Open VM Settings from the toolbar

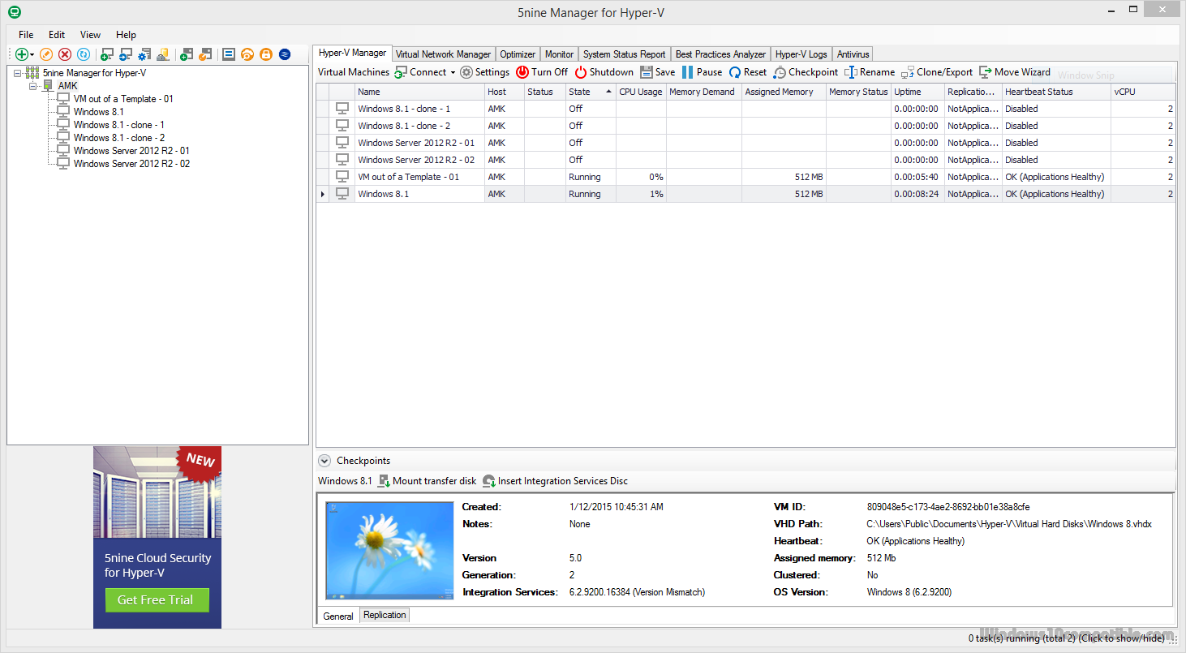click(485, 72)
